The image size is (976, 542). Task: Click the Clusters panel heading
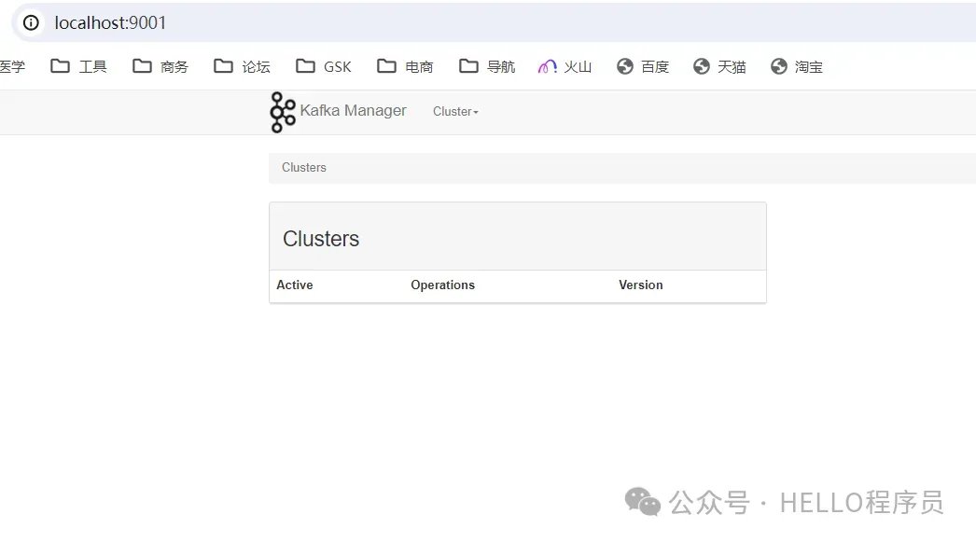click(321, 239)
